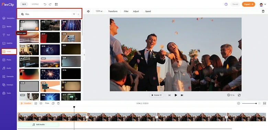The width and height of the screenshot is (268, 130).
Task: Toggle fullscreen editor mode icon
Action: coord(56,4)
